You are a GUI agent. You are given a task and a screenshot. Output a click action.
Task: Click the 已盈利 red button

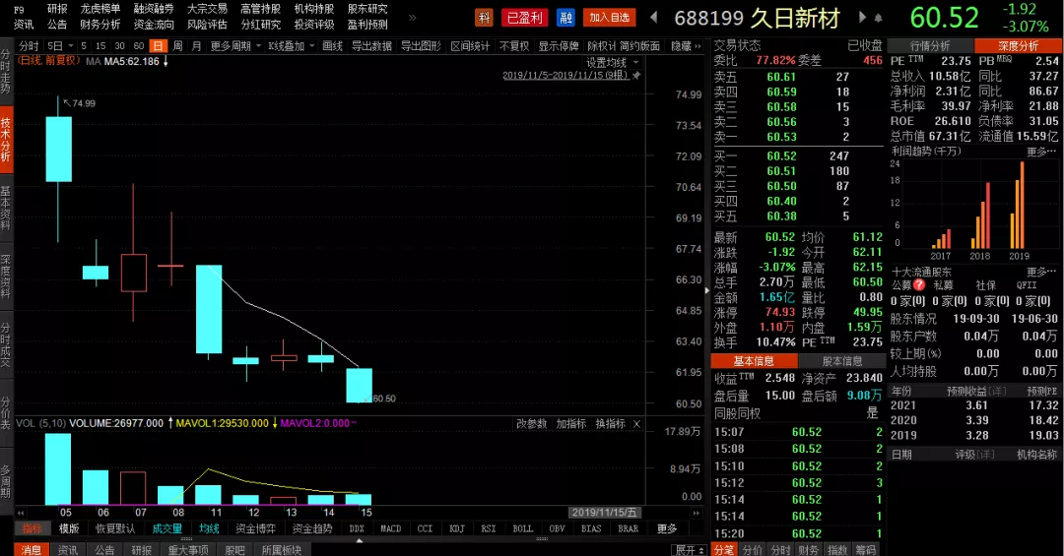click(524, 18)
